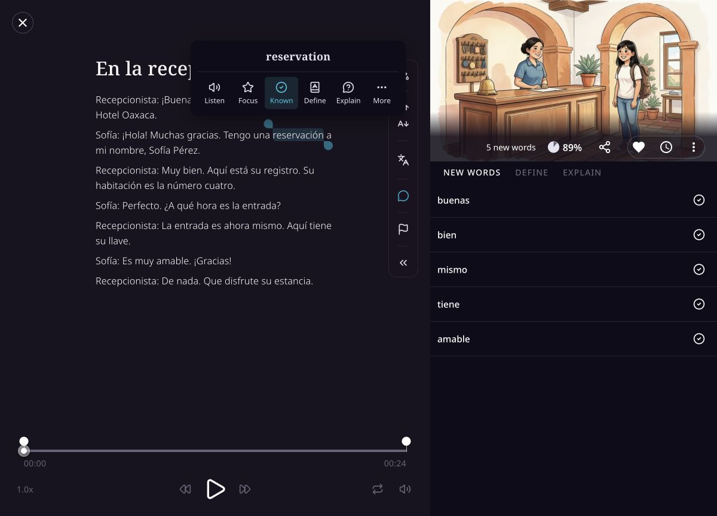The image size is (717, 516).
Task: Click the loop end marker handle
Action: [x=406, y=441]
